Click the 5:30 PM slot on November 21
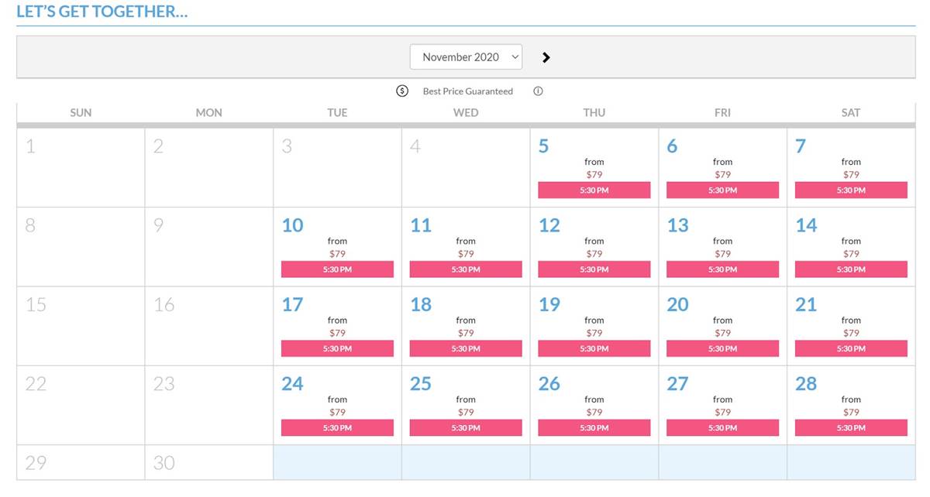 click(851, 349)
